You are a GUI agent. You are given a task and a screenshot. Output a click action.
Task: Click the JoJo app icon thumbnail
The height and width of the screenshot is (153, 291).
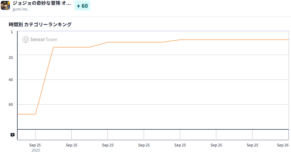[5, 5]
